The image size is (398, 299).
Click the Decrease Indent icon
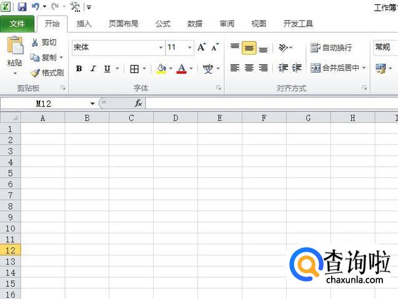283,68
